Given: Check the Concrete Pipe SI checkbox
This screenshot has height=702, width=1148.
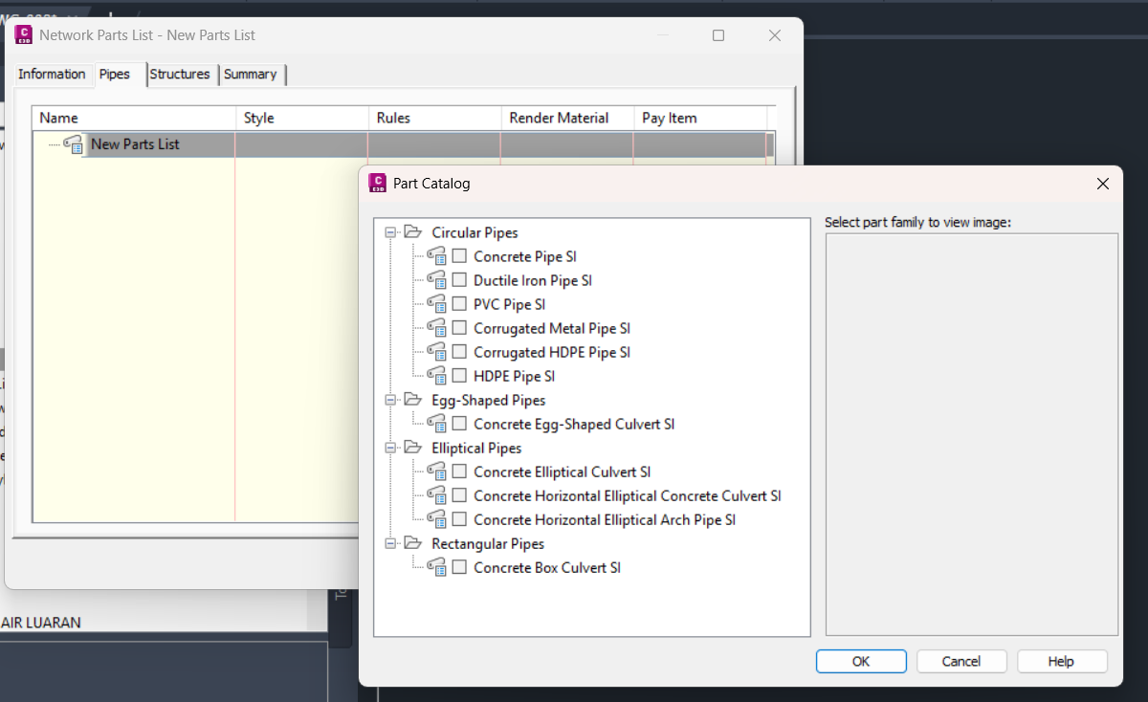Looking at the screenshot, I should coord(460,256).
